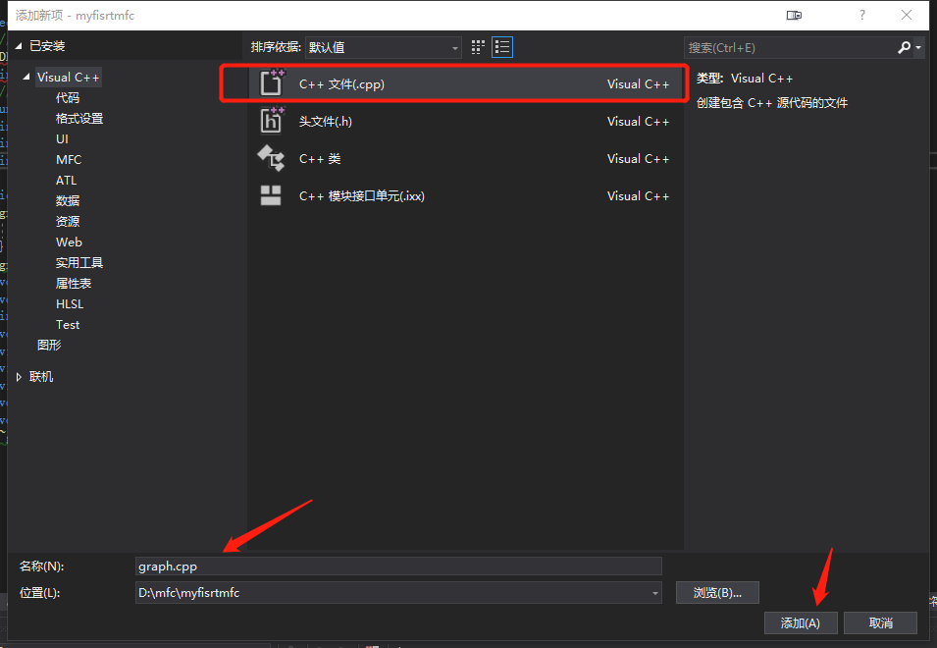Cancel the dialog with 取消
Screen dimensions: 937x648
880,622
